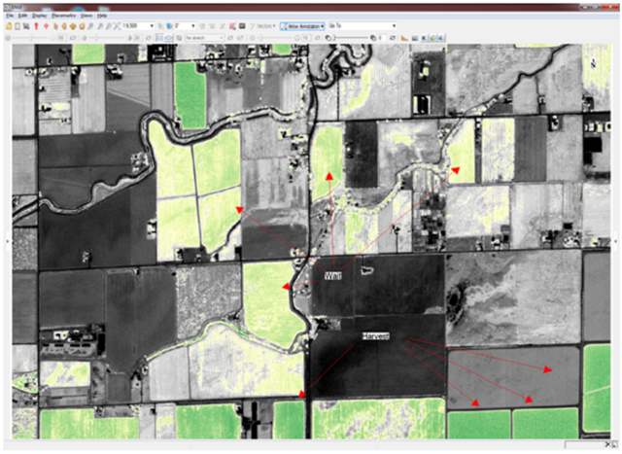Image resolution: width=622 pixels, height=454 pixels.
Task: Open the Go To dropdown field
Action: click(393, 26)
